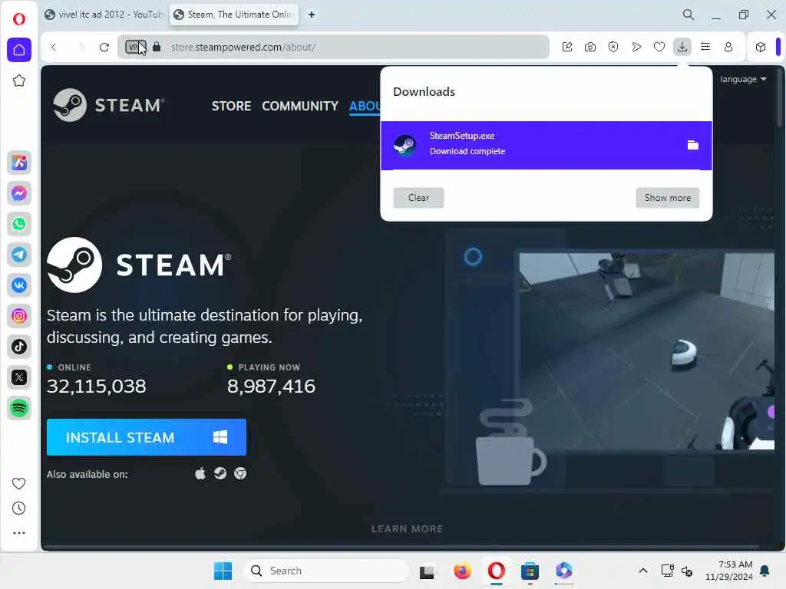
Task: Click LEARN MORE link
Action: click(407, 529)
